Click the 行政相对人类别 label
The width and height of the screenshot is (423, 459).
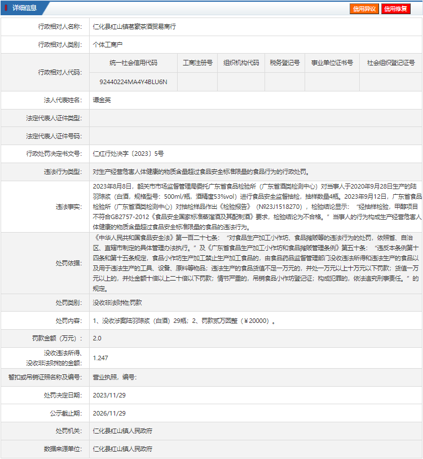(60, 45)
